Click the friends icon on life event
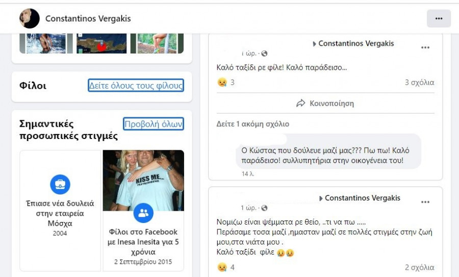Screen dimensions: 459x277 tap(143, 213)
